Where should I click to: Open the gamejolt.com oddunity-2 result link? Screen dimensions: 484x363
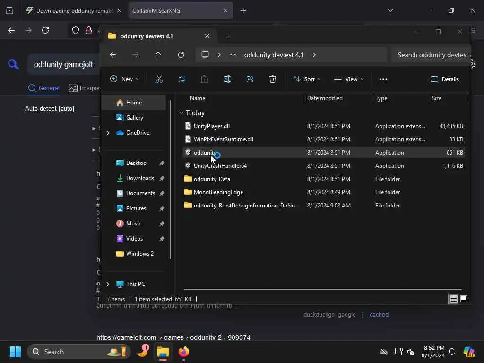click(173, 337)
